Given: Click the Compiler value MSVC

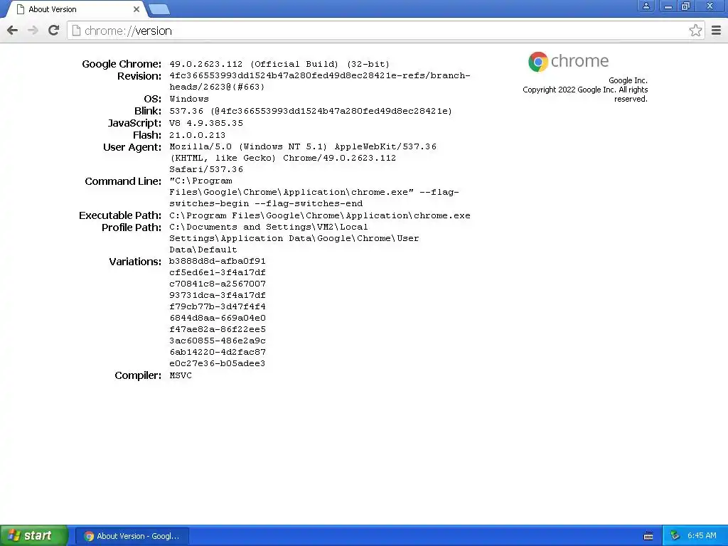Looking at the screenshot, I should click(181, 375).
